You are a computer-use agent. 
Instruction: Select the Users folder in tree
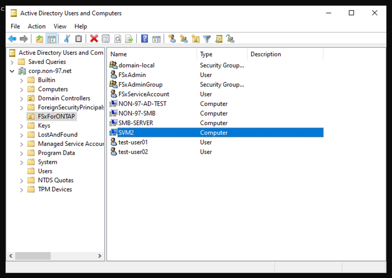point(45,171)
